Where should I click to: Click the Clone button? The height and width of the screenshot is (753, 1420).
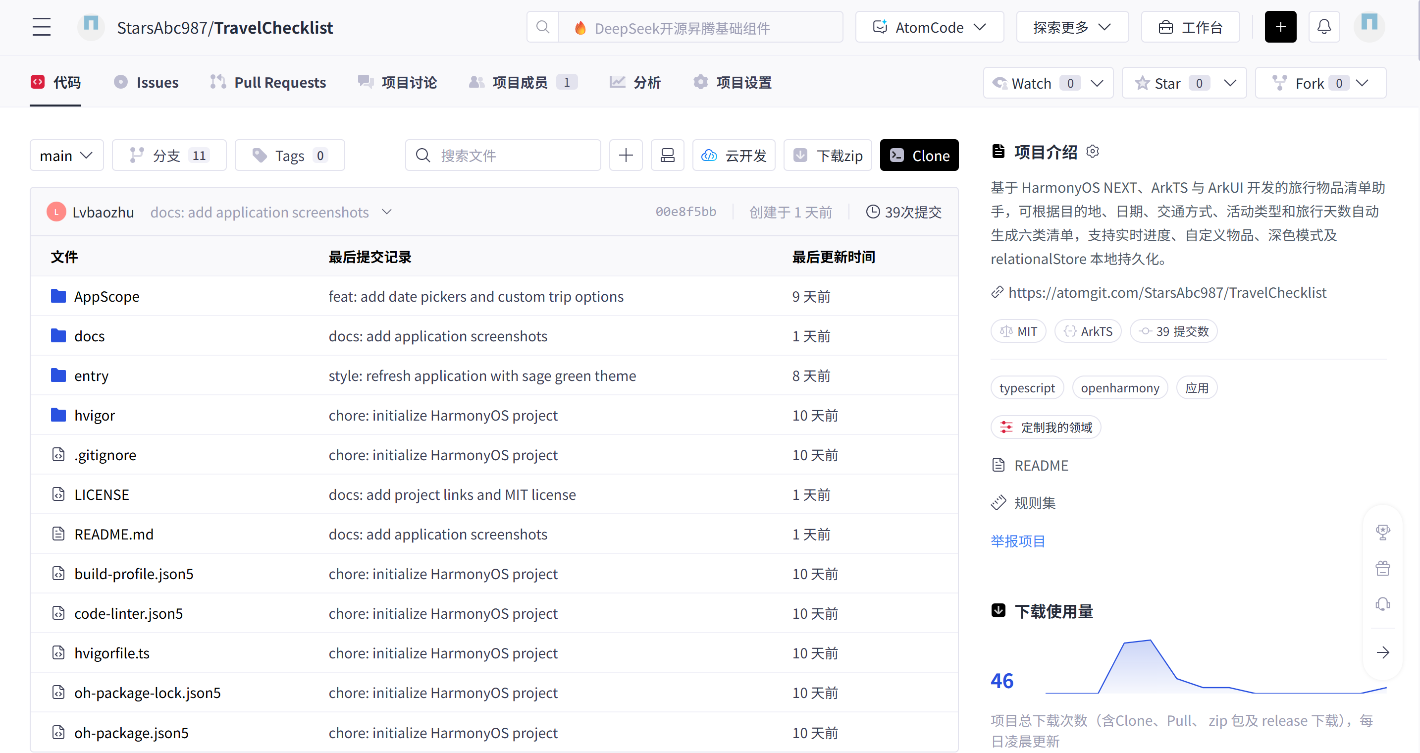pos(919,156)
